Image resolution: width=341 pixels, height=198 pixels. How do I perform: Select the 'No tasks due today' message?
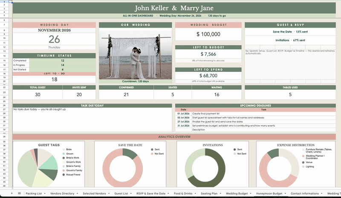pyautogui.click(x=39, y=109)
